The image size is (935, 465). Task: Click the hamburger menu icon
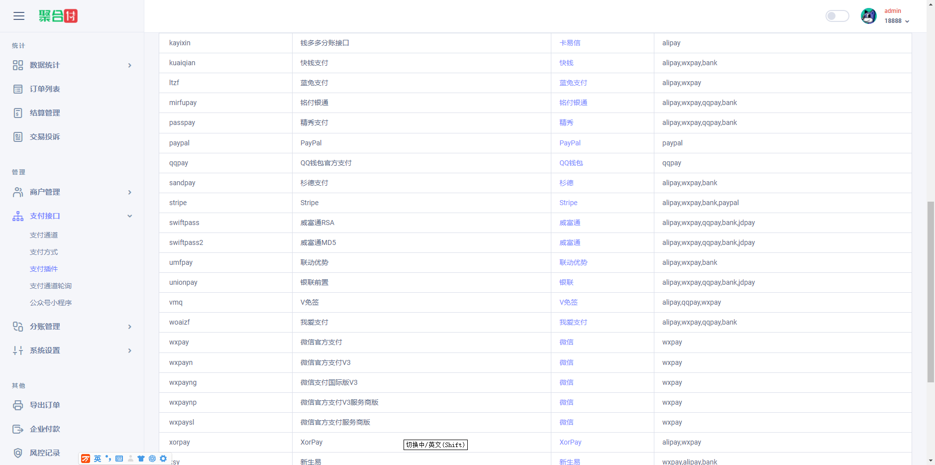coord(19,16)
